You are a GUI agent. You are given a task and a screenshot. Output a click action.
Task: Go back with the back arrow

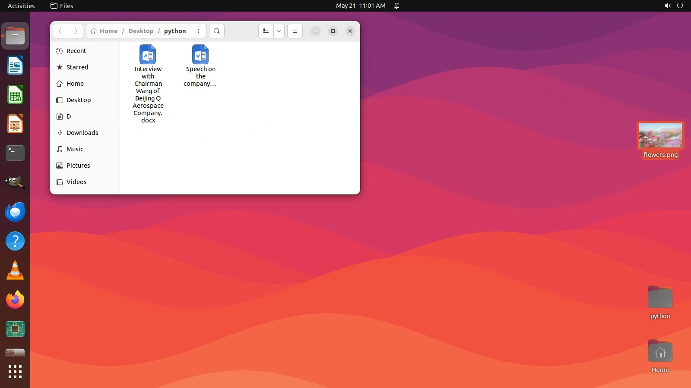(60, 31)
